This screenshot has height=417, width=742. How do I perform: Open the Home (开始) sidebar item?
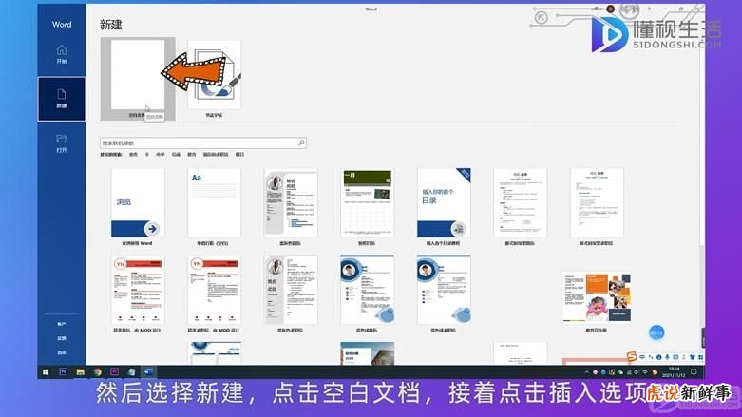point(62,54)
